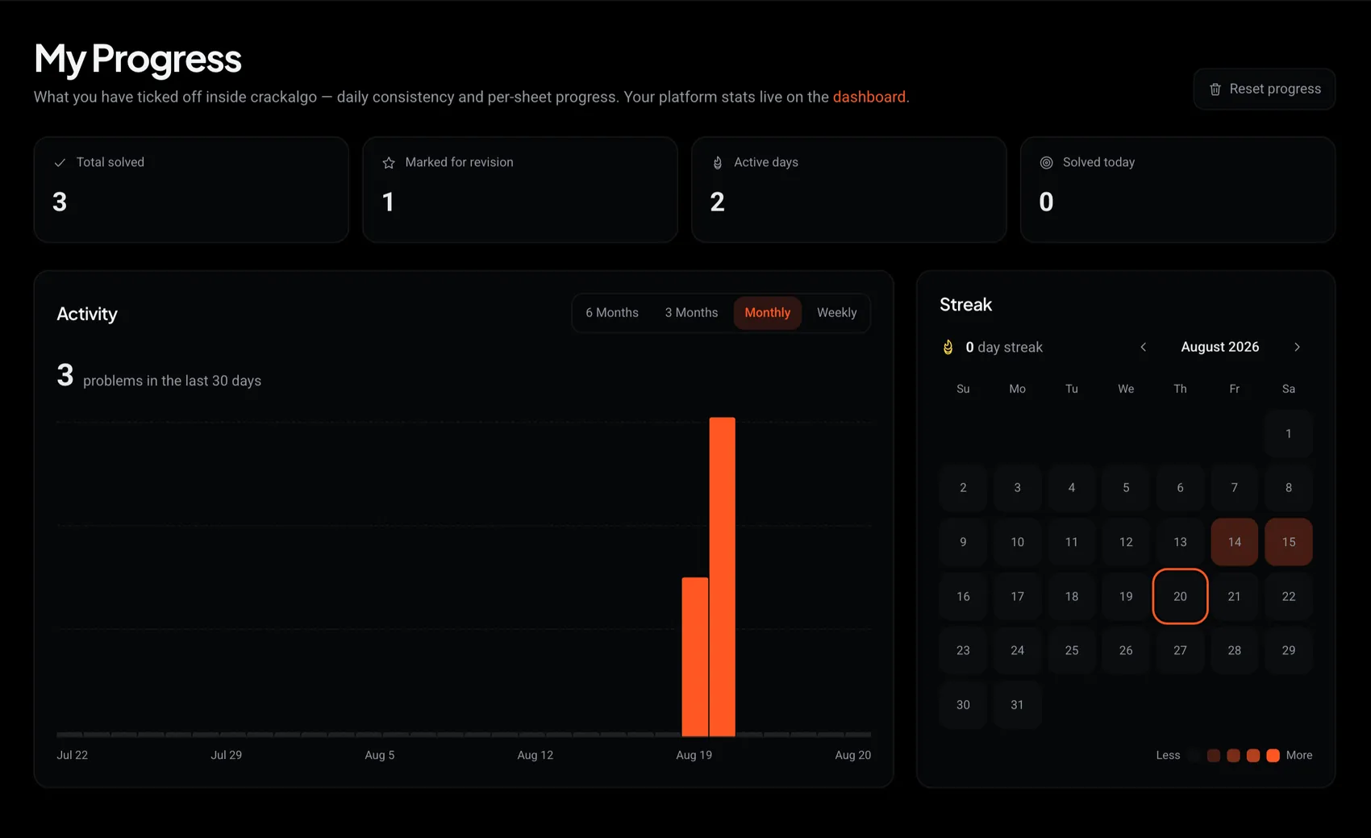Click the 'Aug 12' axis label
Image resolution: width=1371 pixels, height=838 pixels.
(535, 756)
